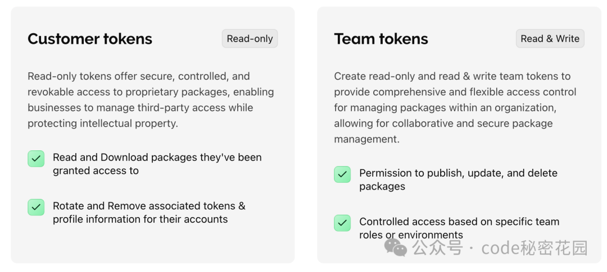Click the white gap between the two cards

pyautogui.click(x=306, y=135)
